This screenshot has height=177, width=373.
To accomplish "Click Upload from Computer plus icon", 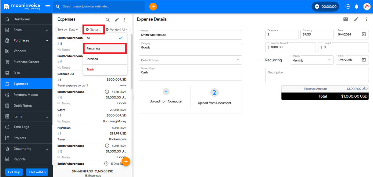I will coord(166,92).
